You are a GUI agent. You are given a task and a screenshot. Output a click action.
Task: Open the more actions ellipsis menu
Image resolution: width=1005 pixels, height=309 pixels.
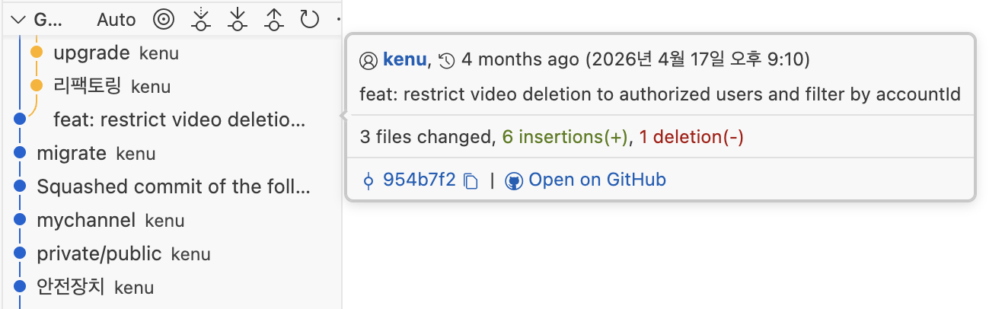click(x=338, y=19)
